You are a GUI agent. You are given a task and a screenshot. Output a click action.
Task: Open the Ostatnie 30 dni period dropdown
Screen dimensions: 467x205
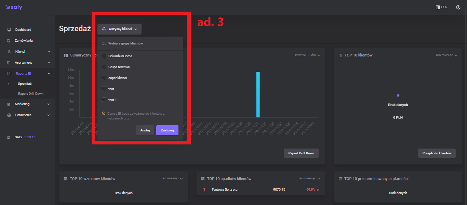point(307,55)
